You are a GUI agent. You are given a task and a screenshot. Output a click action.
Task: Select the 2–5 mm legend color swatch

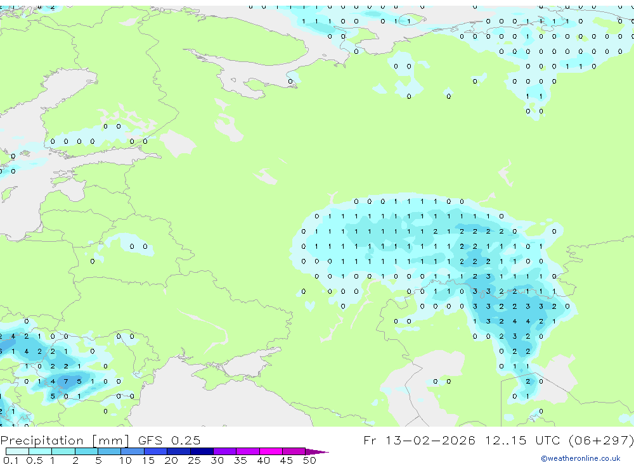(x=86, y=451)
